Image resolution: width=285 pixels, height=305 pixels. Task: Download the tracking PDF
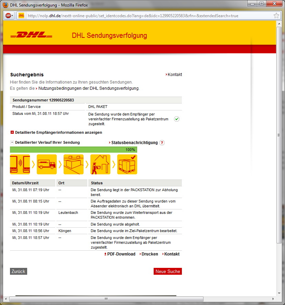pyautogui.click(x=121, y=254)
